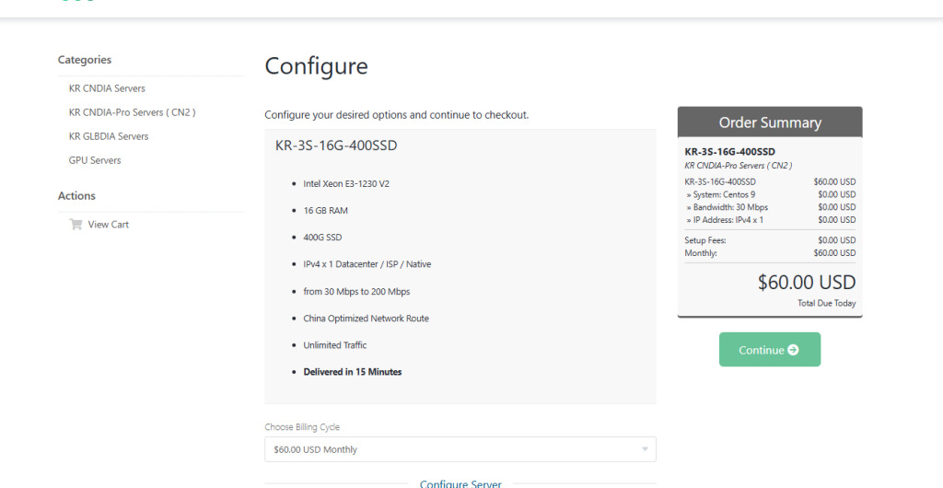Click the Configure Server section heading

point(460,483)
